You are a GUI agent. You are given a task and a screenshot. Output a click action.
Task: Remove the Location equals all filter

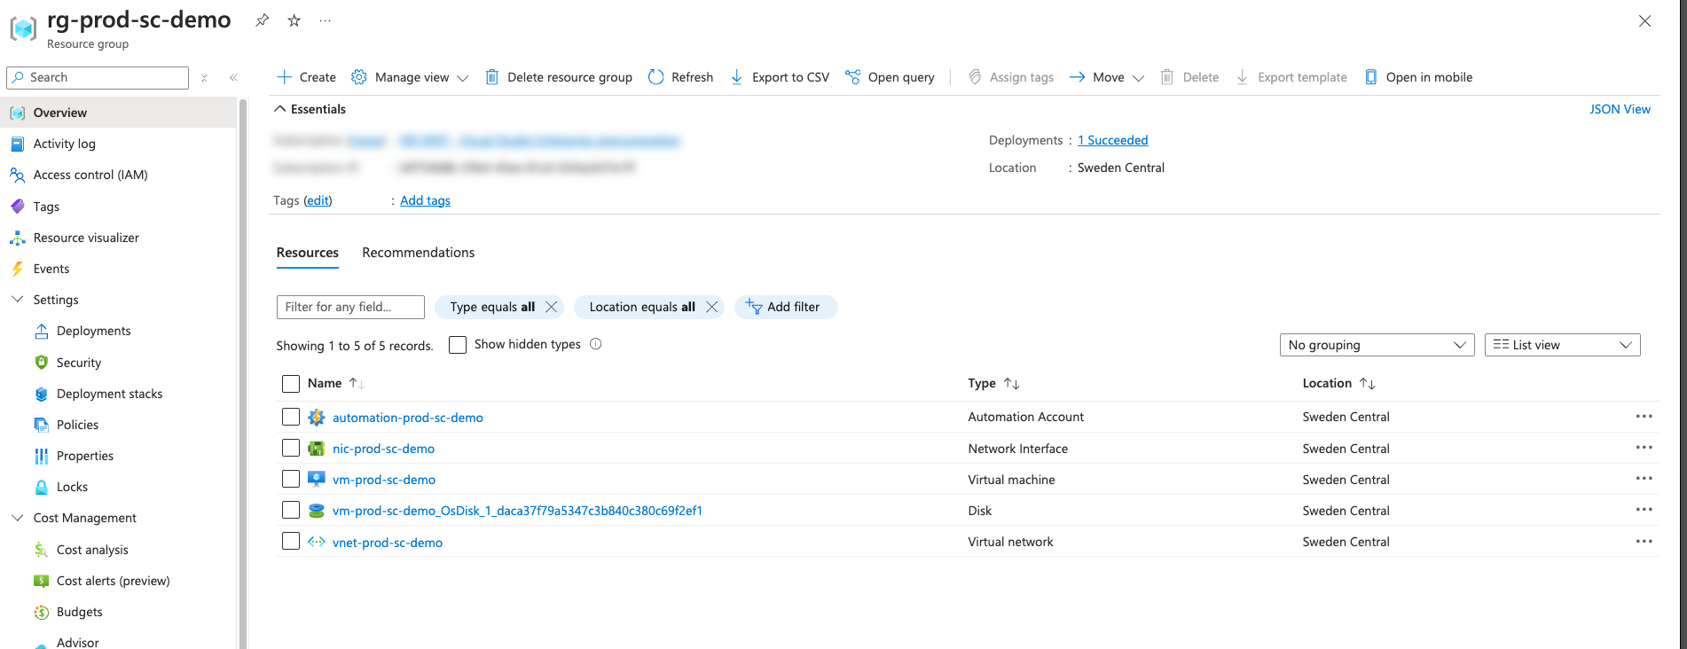click(x=711, y=307)
